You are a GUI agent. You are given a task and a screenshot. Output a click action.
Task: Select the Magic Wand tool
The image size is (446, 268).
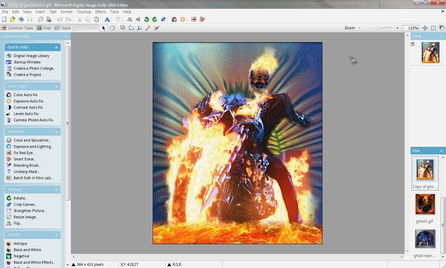coord(148,28)
